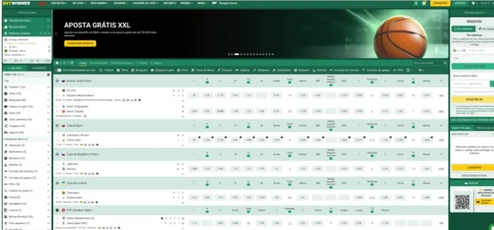Filter by Boliche in sports bar
494x230 pixels.
320,70
